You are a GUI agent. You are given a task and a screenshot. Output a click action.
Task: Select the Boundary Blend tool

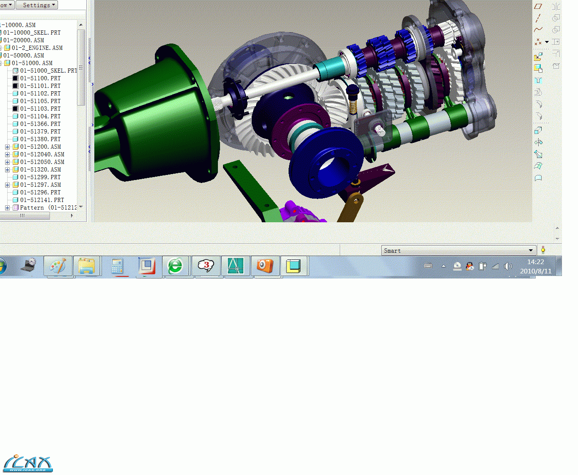point(538,166)
